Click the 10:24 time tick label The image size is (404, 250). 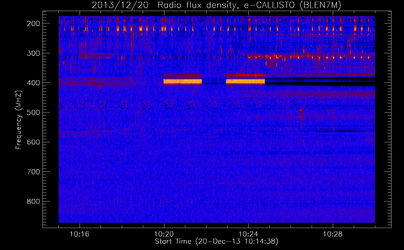248,234
